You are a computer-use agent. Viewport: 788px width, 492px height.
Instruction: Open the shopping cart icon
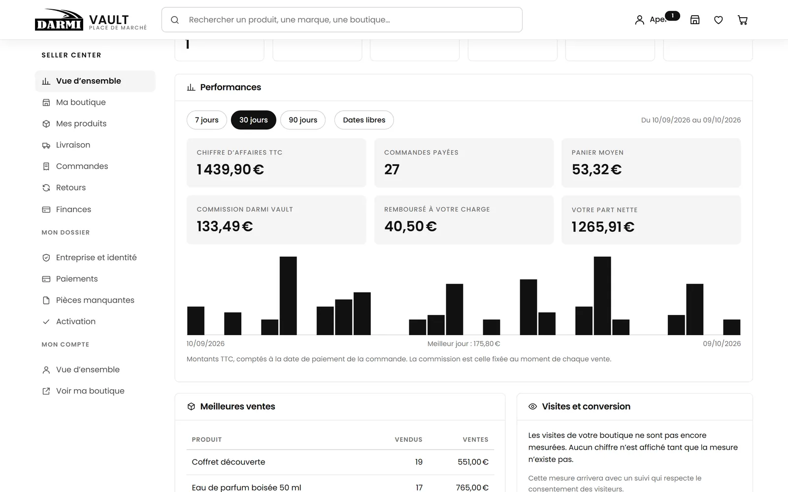742,20
